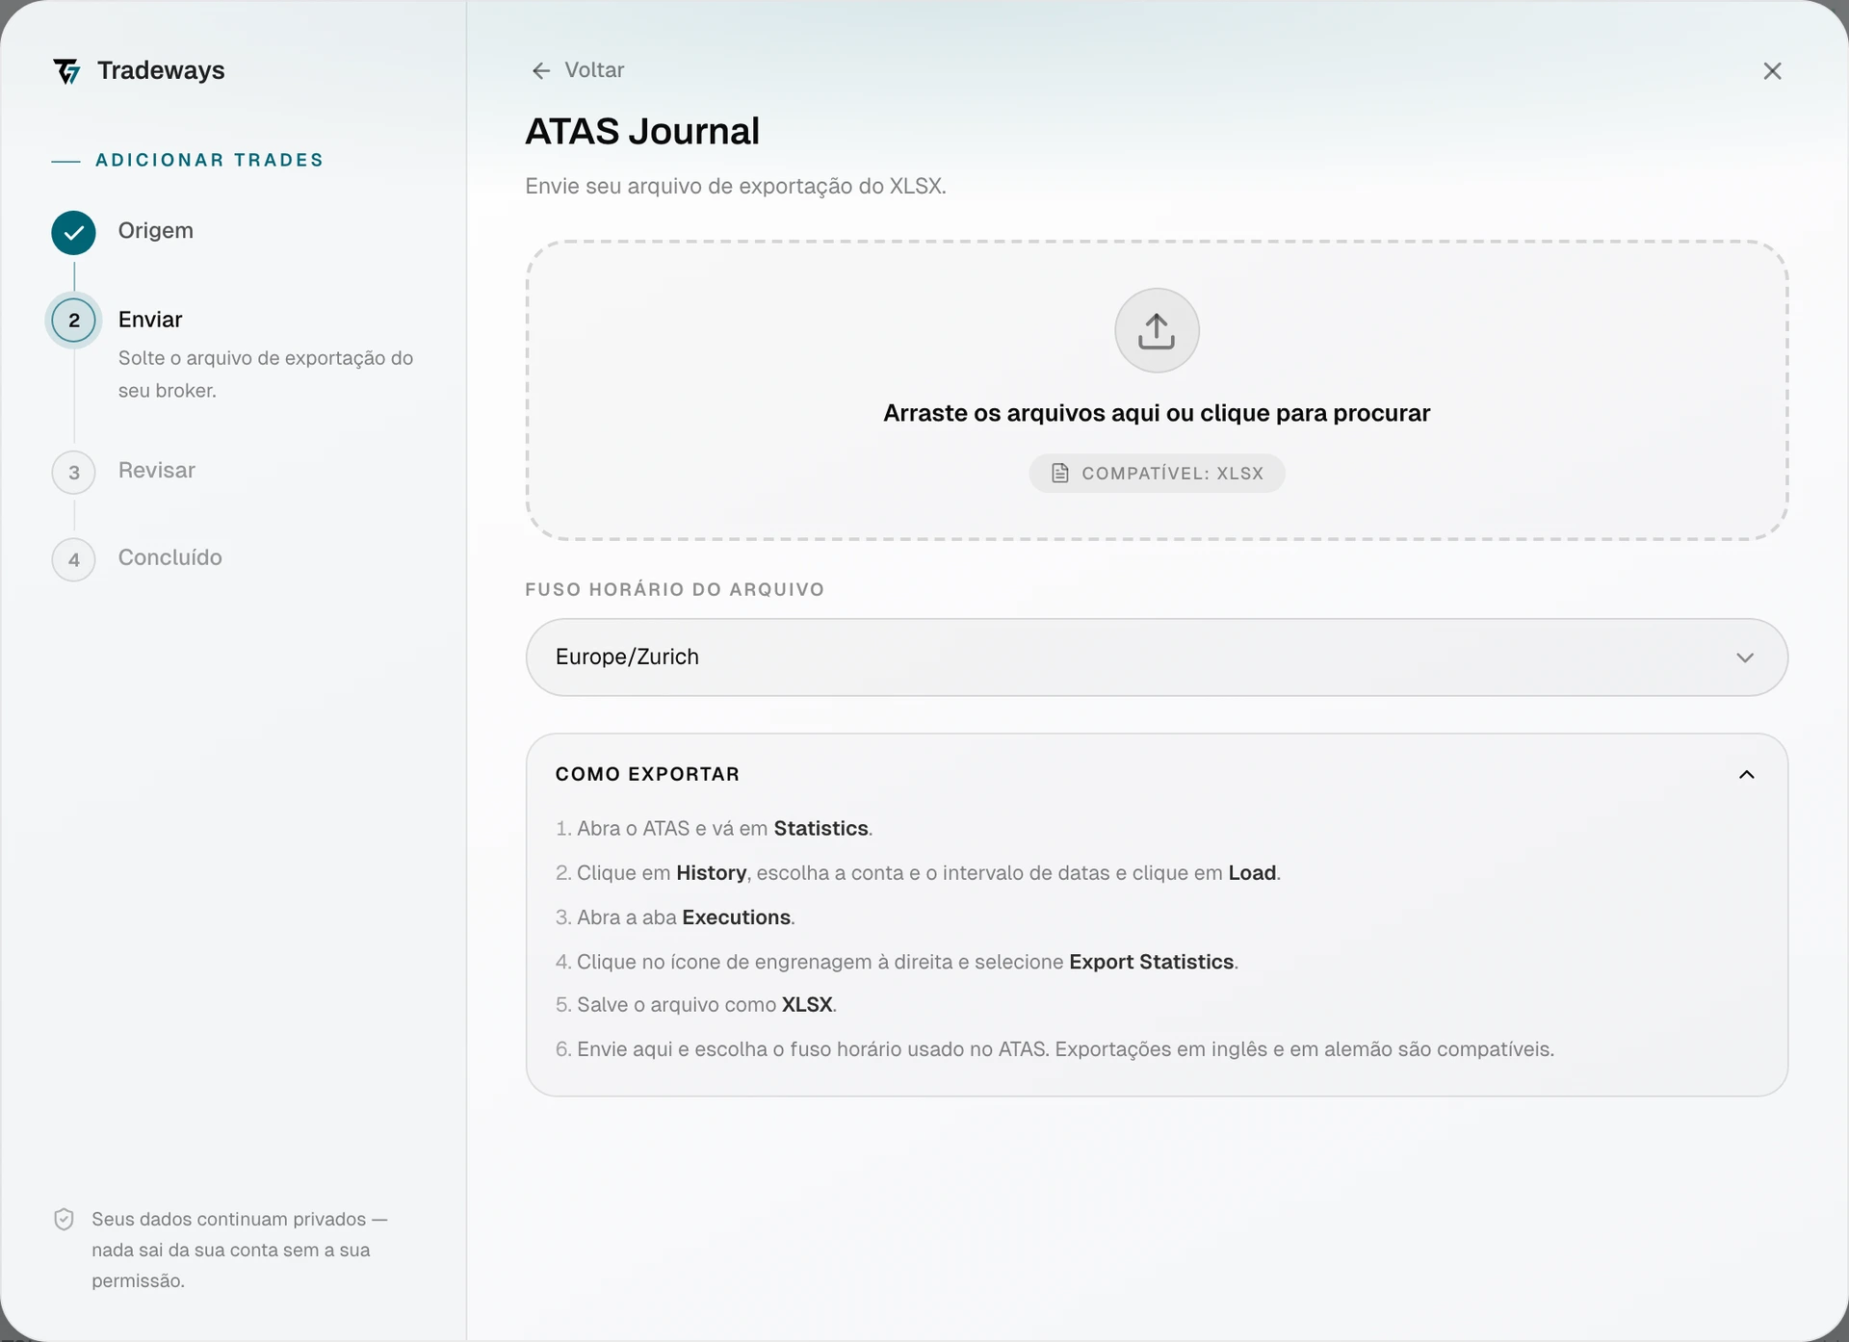The height and width of the screenshot is (1342, 1849).
Task: Select step 3 circle for Revisar
Action: 73,473
